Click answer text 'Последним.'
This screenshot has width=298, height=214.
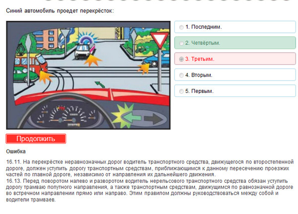coord(207,27)
